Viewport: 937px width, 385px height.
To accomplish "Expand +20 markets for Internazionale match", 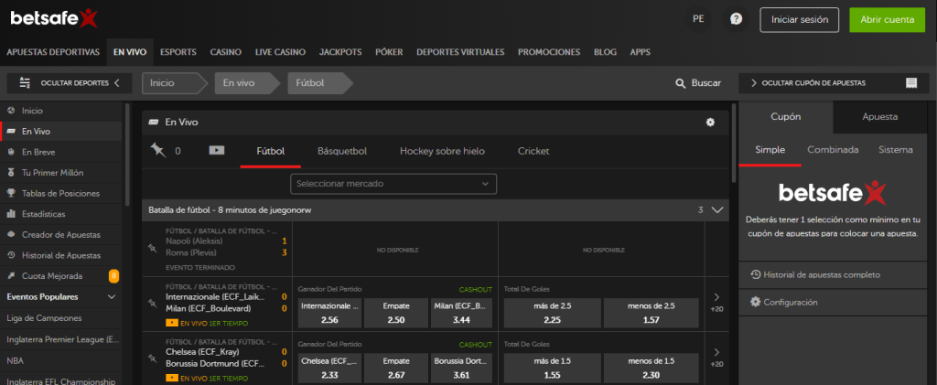I will tap(717, 303).
